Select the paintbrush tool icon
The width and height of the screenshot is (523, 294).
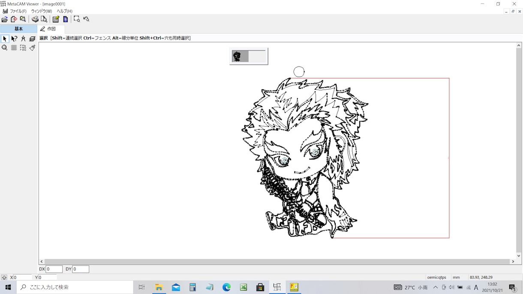pyautogui.click(x=33, y=48)
